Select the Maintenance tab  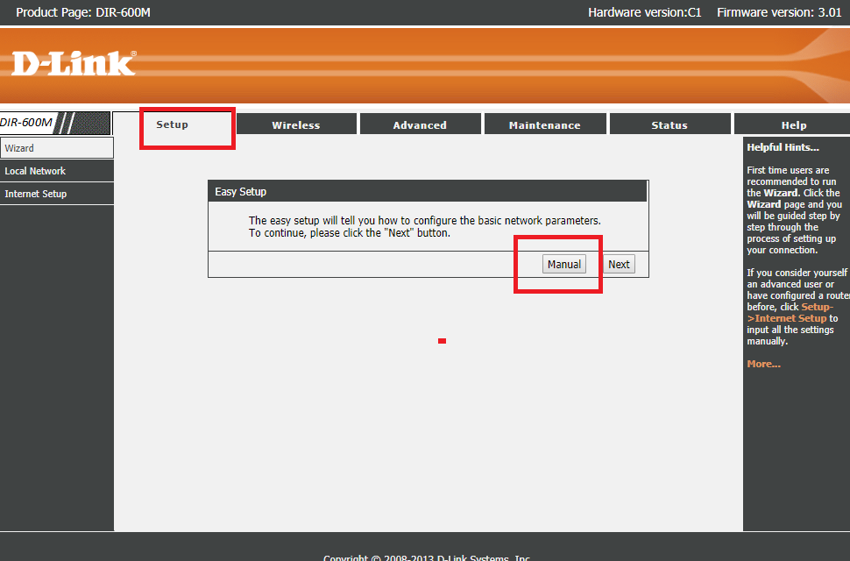(x=544, y=125)
